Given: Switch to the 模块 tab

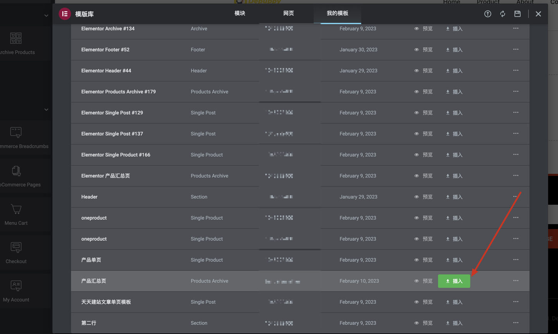Looking at the screenshot, I should coord(240,13).
